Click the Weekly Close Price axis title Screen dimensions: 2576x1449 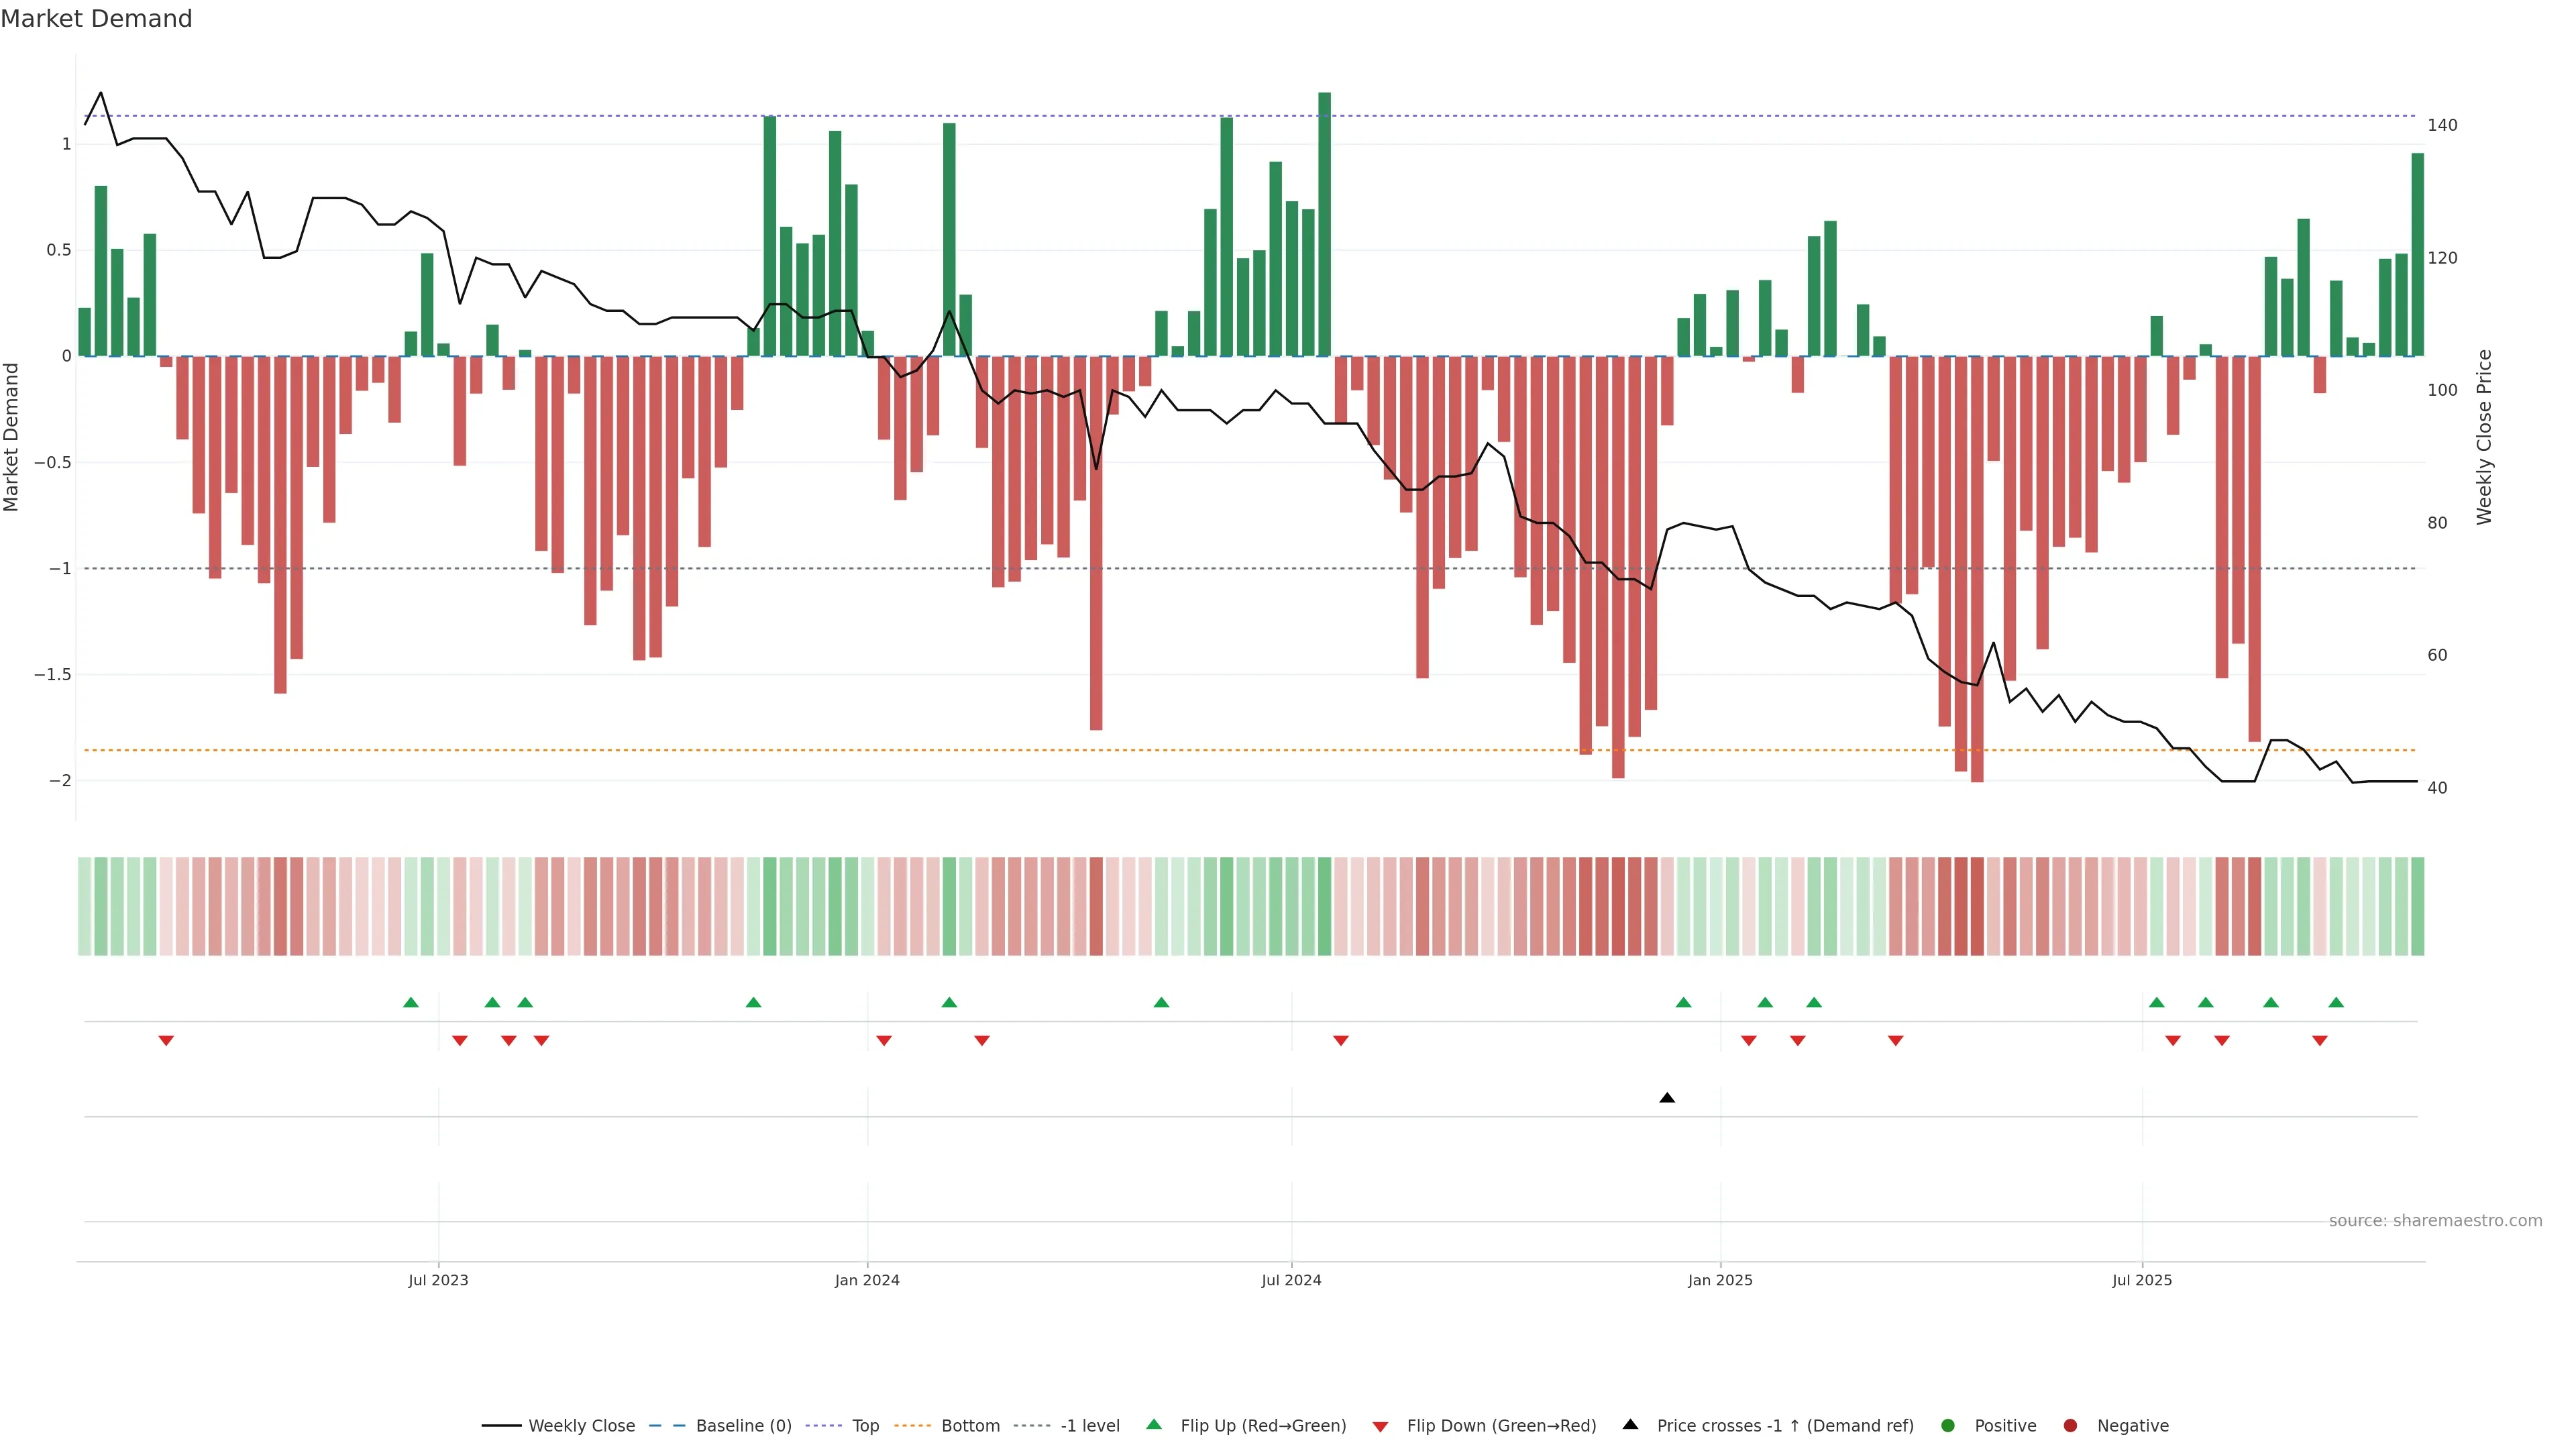tap(2484, 437)
